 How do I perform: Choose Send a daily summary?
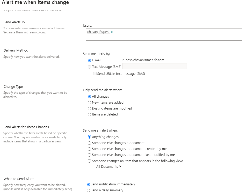tap(88, 190)
